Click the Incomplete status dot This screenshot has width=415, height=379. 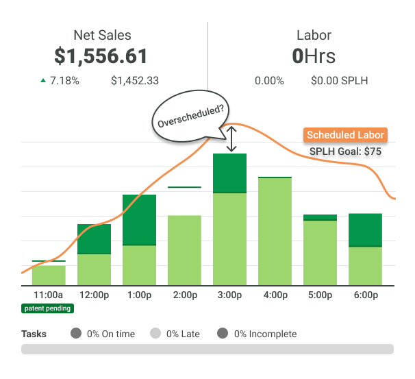click(x=223, y=334)
